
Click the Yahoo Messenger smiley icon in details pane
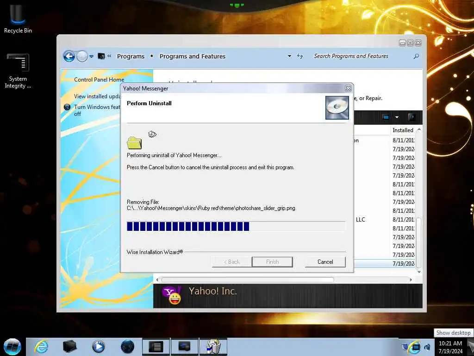click(x=172, y=295)
